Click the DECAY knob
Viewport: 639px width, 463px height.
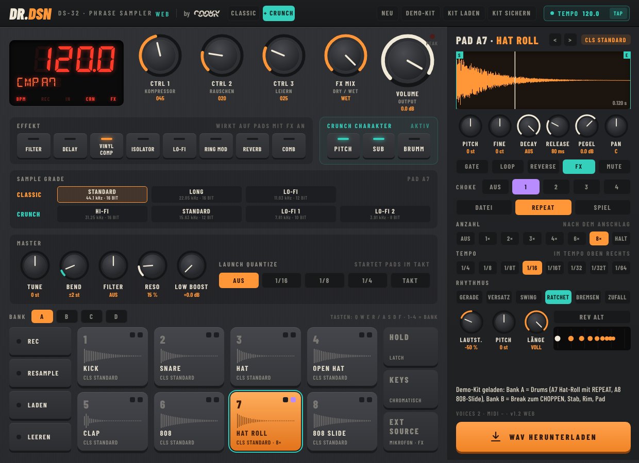[x=528, y=126]
